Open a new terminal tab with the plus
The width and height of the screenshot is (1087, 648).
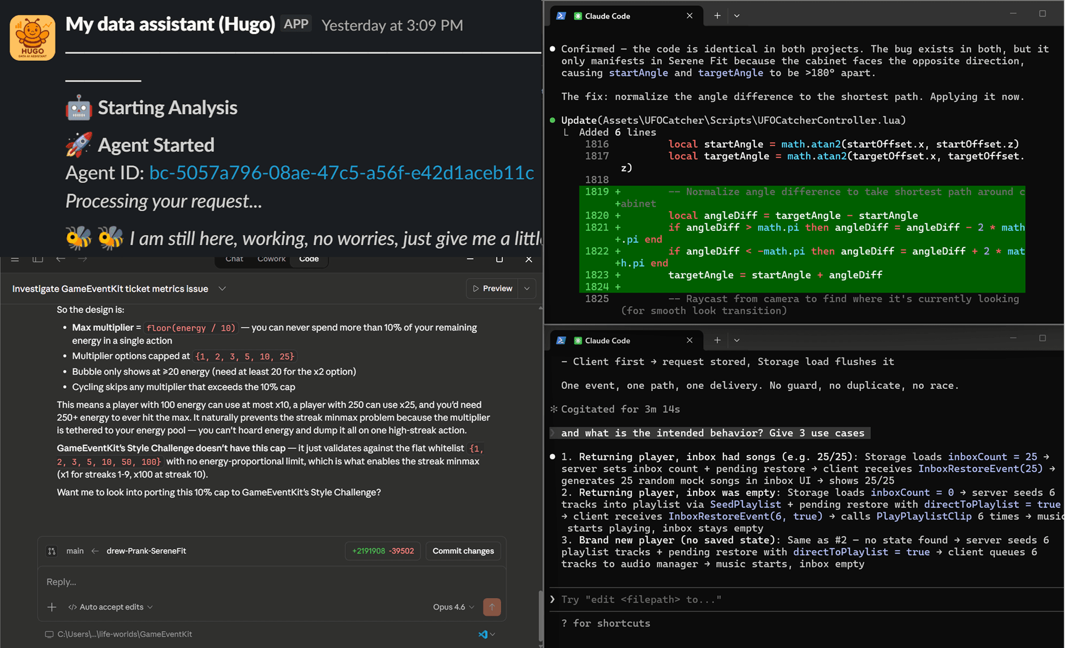point(716,16)
